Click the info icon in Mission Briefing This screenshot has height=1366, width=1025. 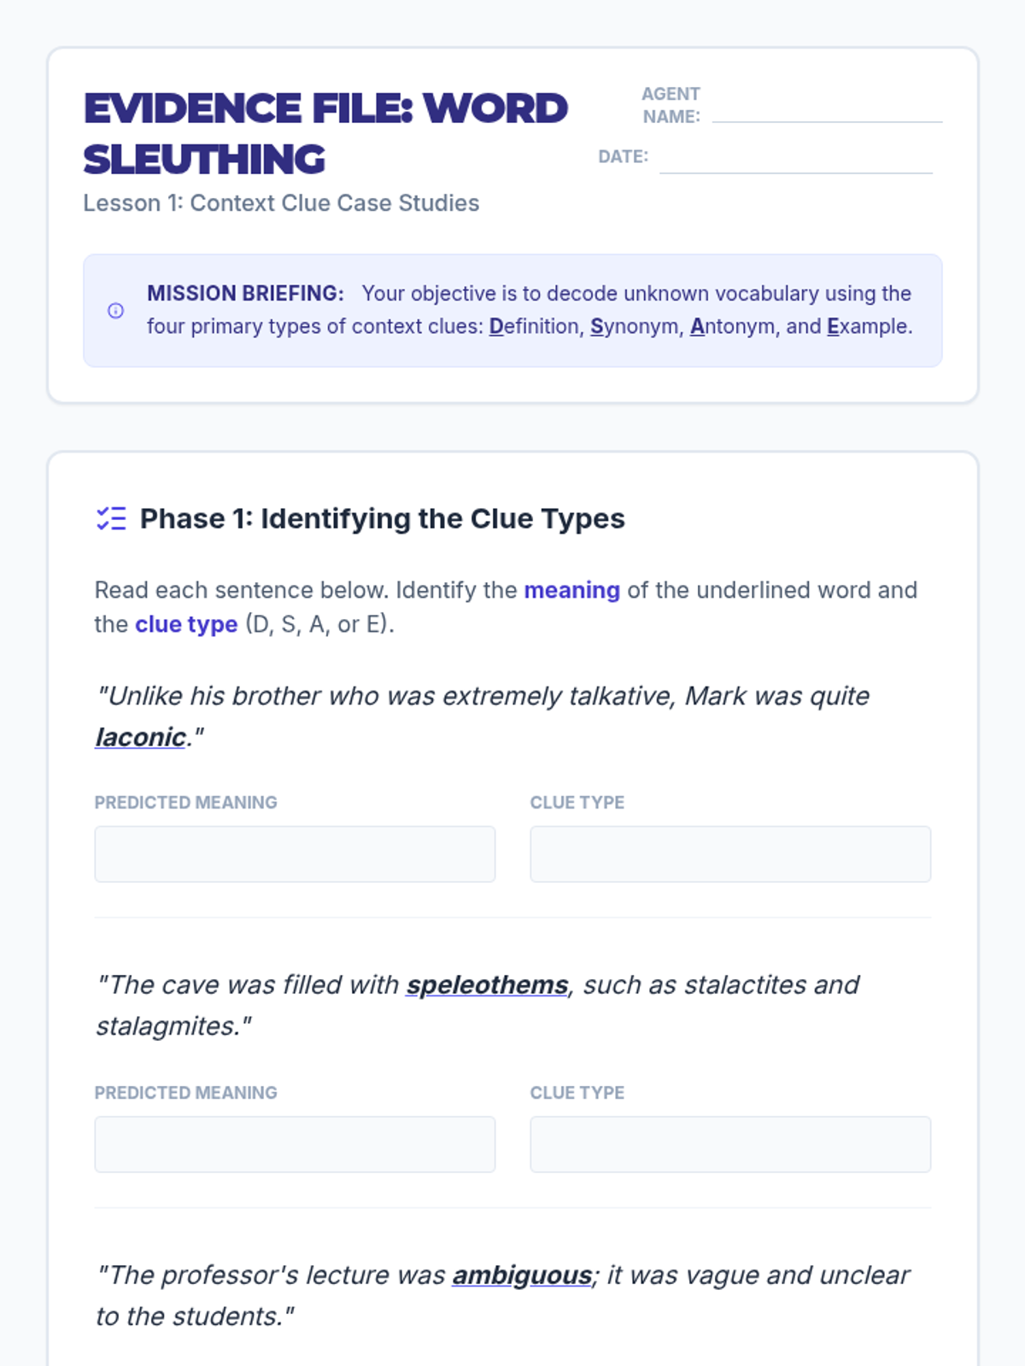pyautogui.click(x=115, y=311)
